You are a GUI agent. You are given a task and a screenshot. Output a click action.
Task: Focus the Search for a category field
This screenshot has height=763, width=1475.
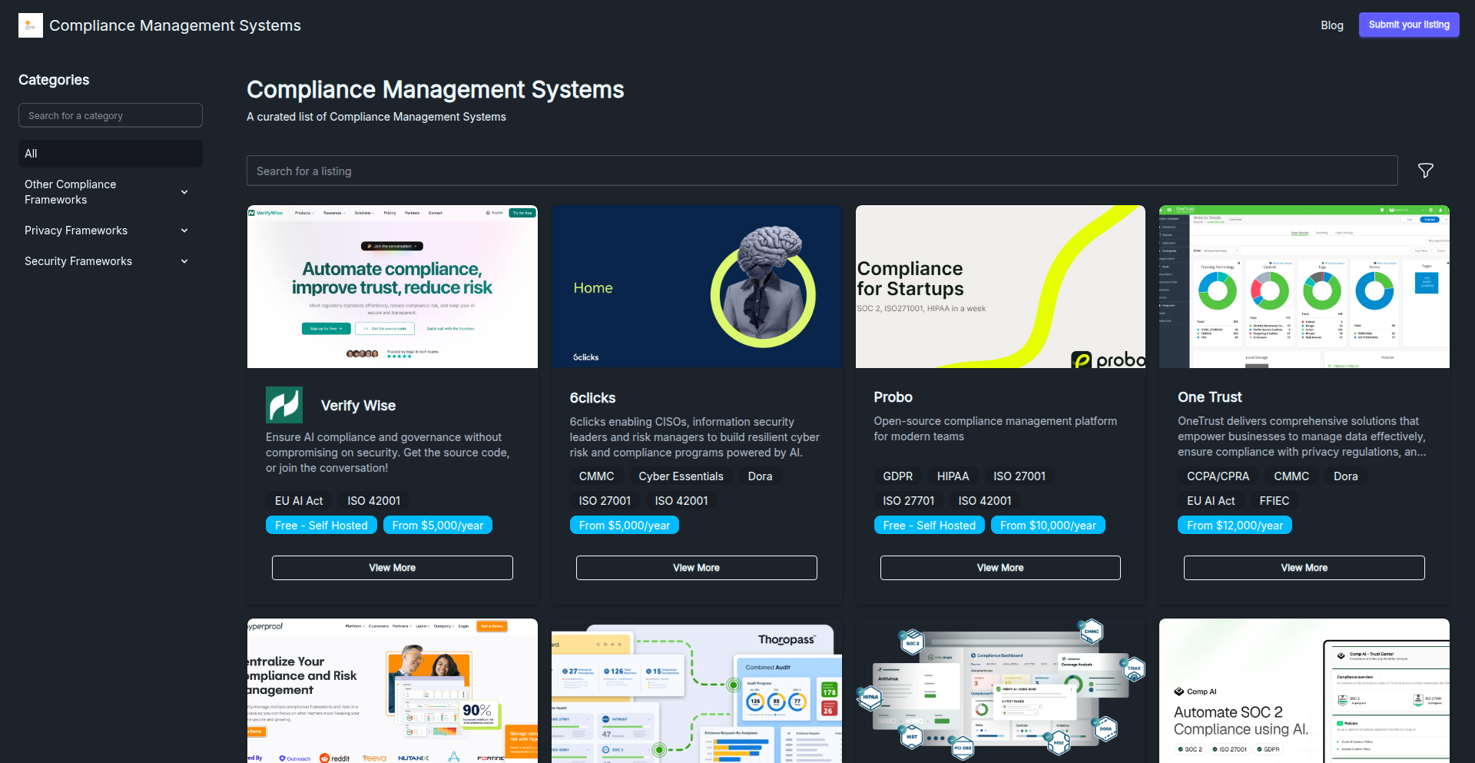point(111,115)
